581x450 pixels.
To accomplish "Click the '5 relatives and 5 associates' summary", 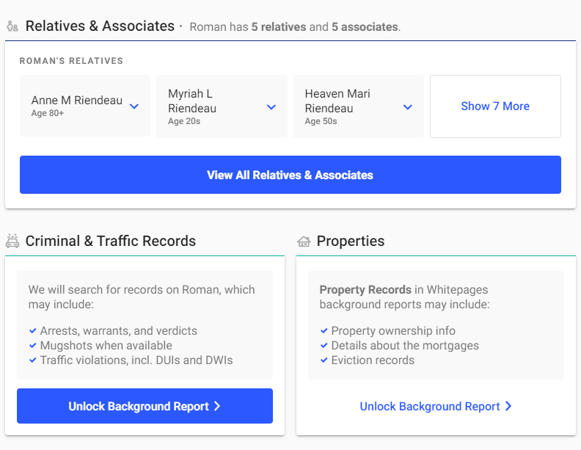I will [295, 27].
